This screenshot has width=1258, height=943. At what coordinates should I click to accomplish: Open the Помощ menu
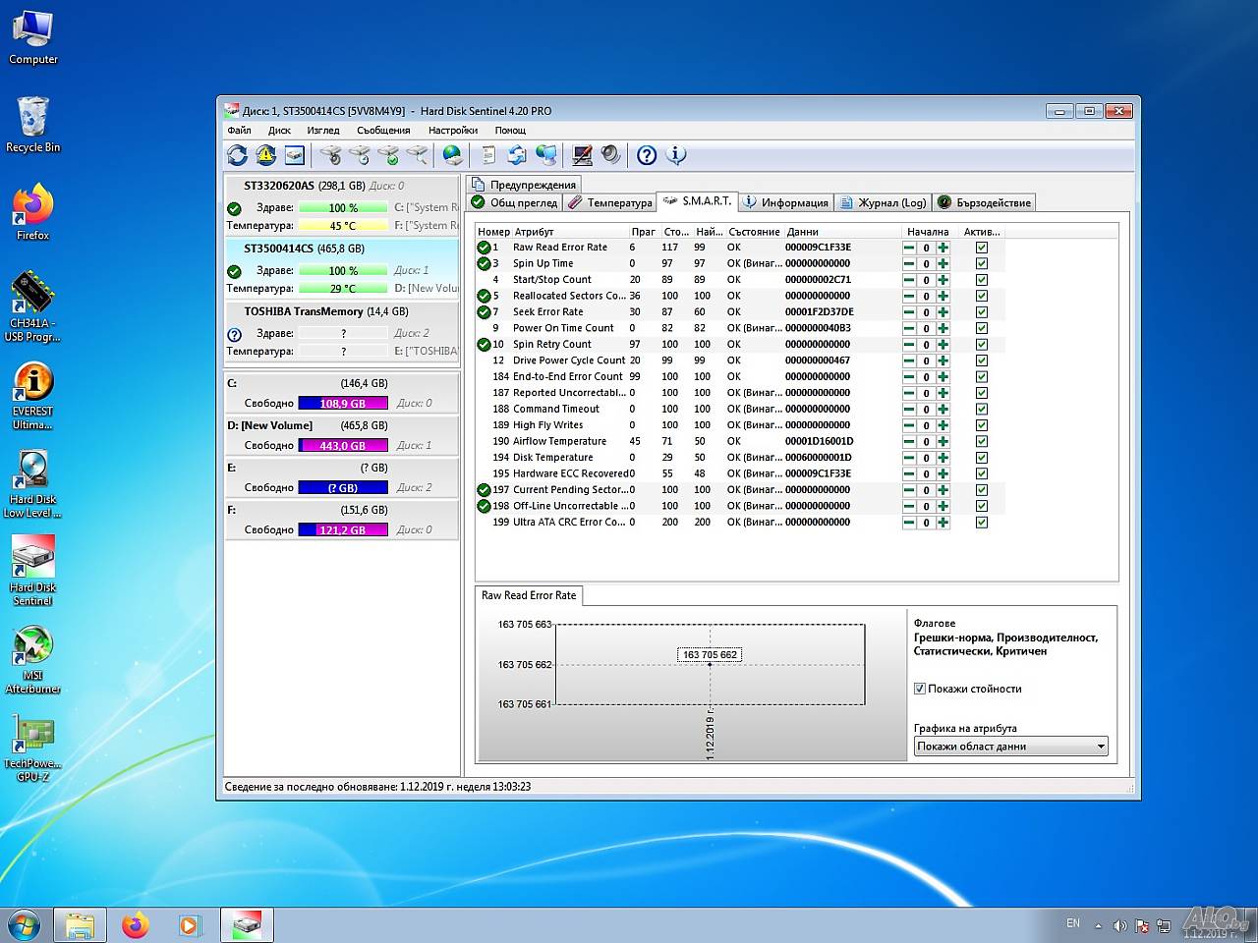tap(510, 130)
